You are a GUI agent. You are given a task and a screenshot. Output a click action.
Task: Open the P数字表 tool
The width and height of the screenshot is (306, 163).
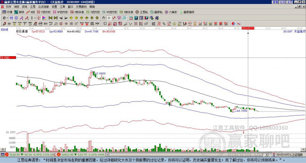77,12
